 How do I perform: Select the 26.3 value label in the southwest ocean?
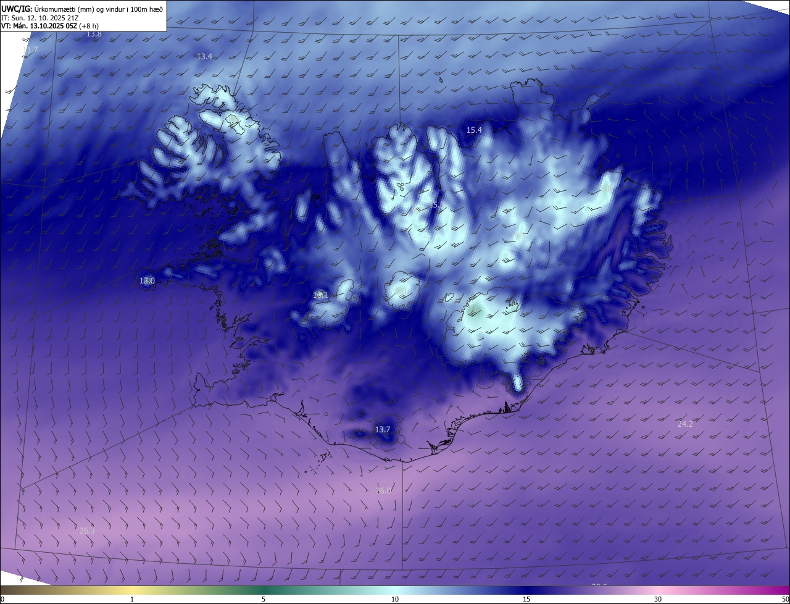87,531
